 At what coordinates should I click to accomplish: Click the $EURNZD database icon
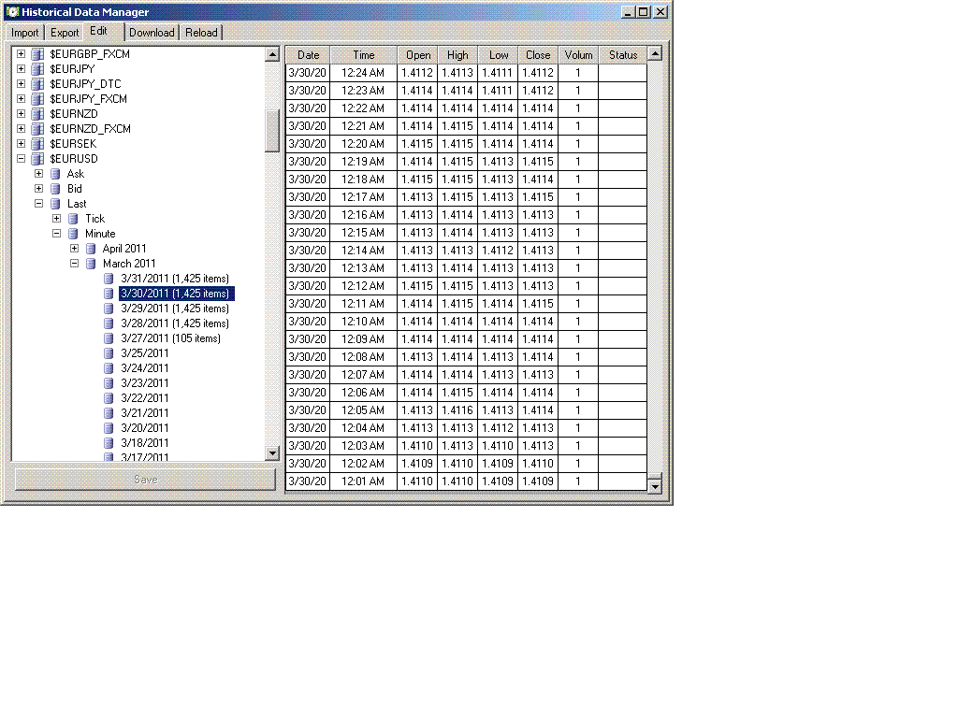tap(37, 114)
